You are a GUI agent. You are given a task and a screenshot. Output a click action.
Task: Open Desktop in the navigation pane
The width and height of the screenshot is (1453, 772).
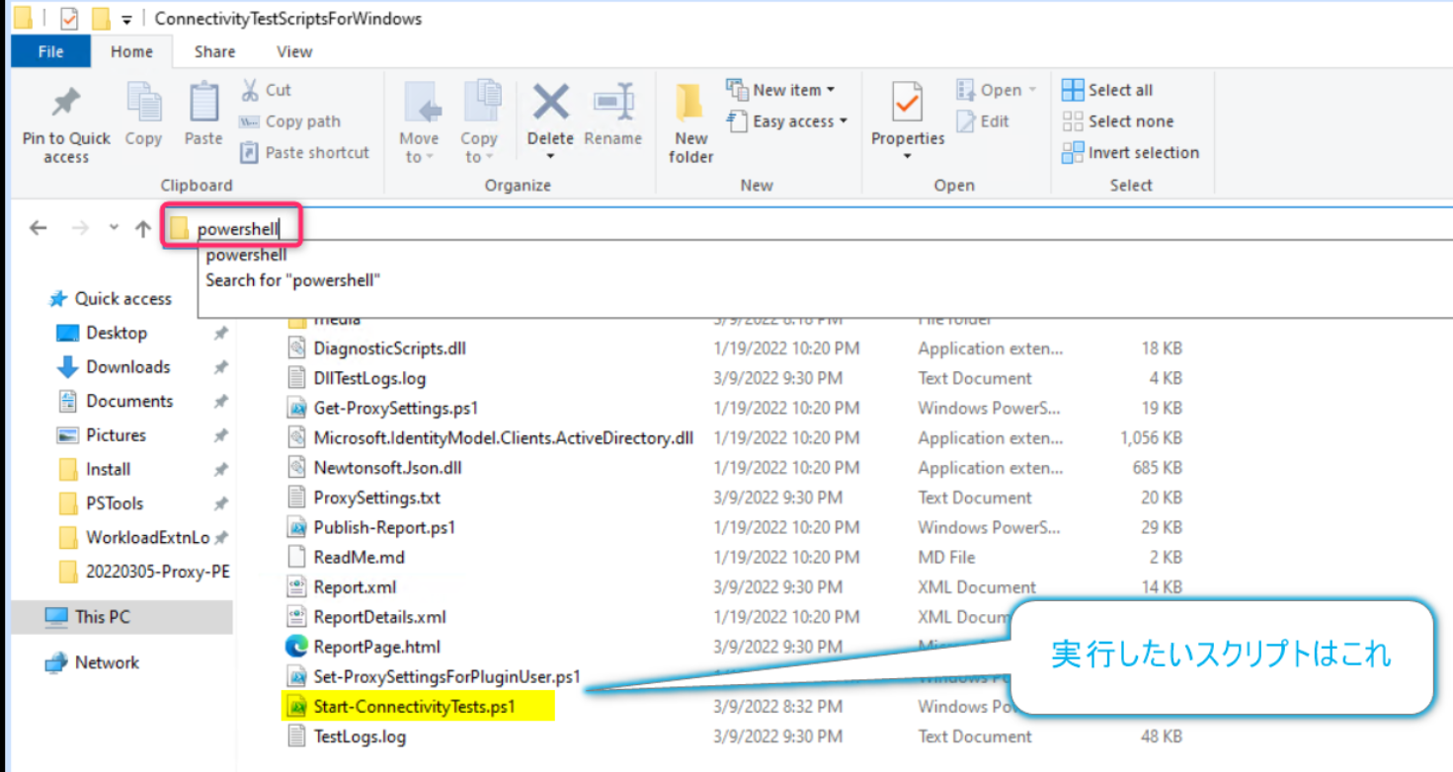pos(103,333)
